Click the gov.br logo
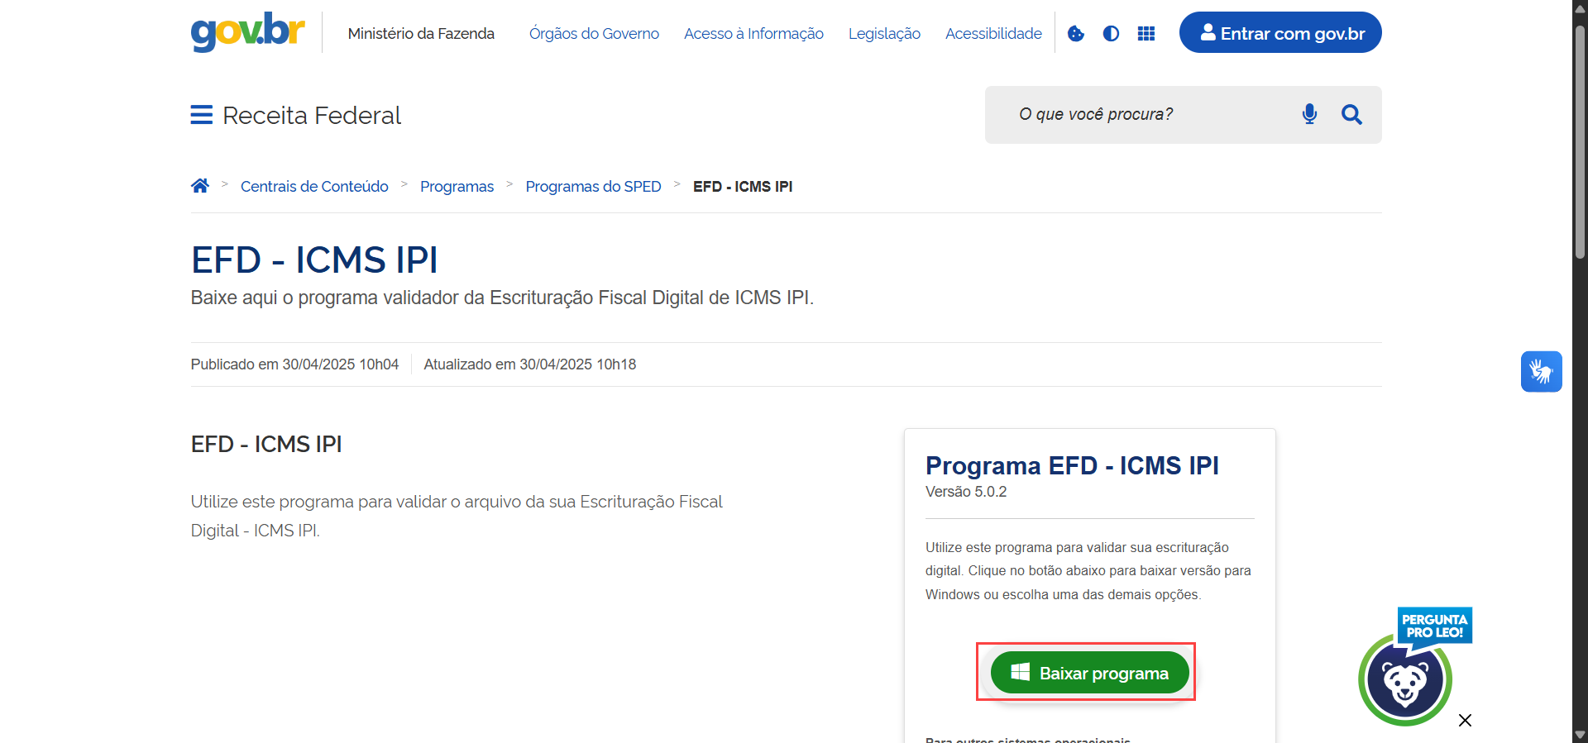This screenshot has height=743, width=1588. (x=247, y=32)
